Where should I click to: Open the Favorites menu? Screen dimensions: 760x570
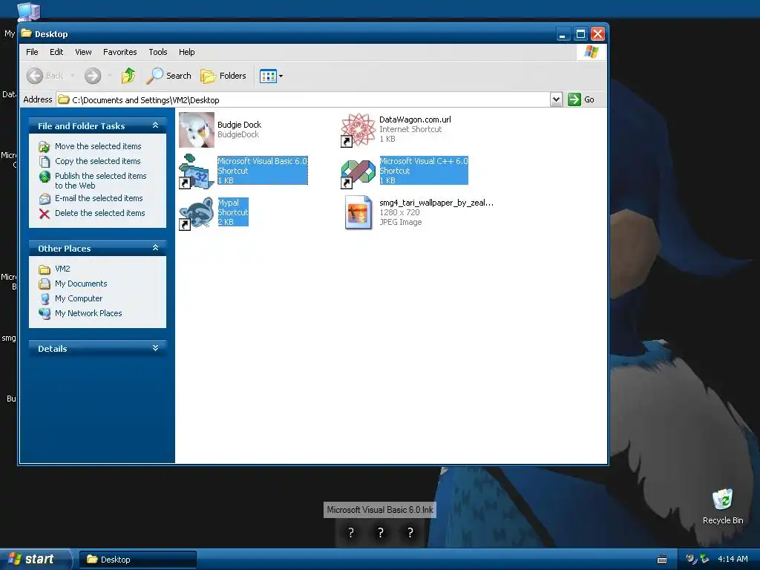coord(119,52)
